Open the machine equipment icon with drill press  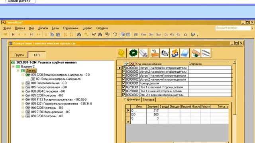click(155, 53)
